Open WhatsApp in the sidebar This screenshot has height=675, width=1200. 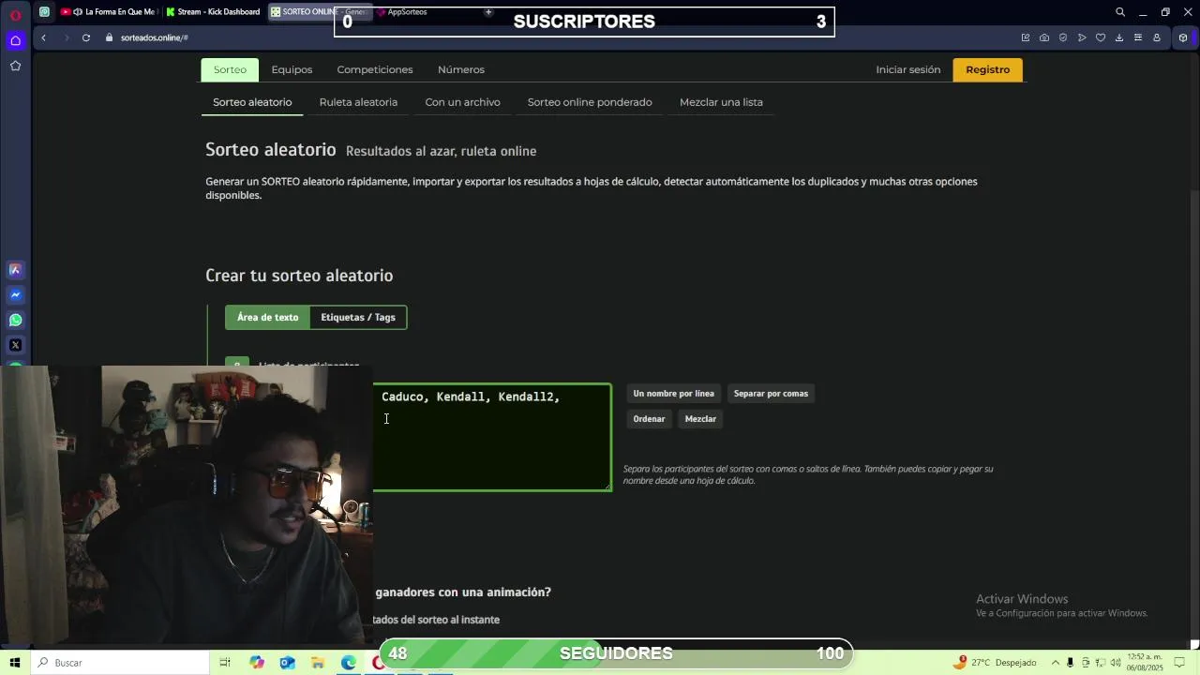15,321
